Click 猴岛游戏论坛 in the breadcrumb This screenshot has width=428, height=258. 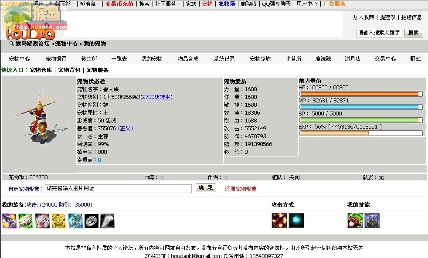pyautogui.click(x=32, y=44)
